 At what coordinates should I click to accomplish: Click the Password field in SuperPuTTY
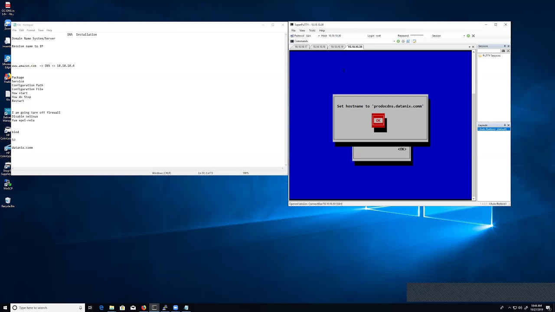tap(419, 36)
